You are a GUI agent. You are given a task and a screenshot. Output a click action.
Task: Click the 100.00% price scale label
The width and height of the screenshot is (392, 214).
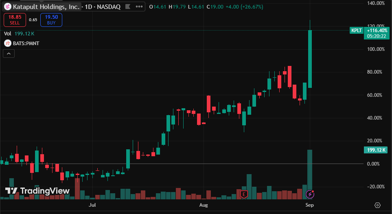[376, 49]
